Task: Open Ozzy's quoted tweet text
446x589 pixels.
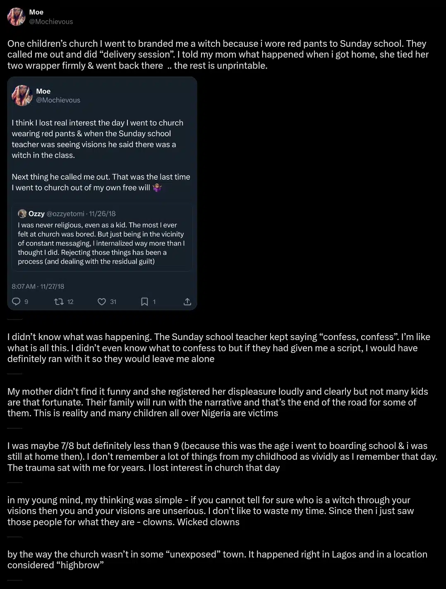Action: (101, 243)
